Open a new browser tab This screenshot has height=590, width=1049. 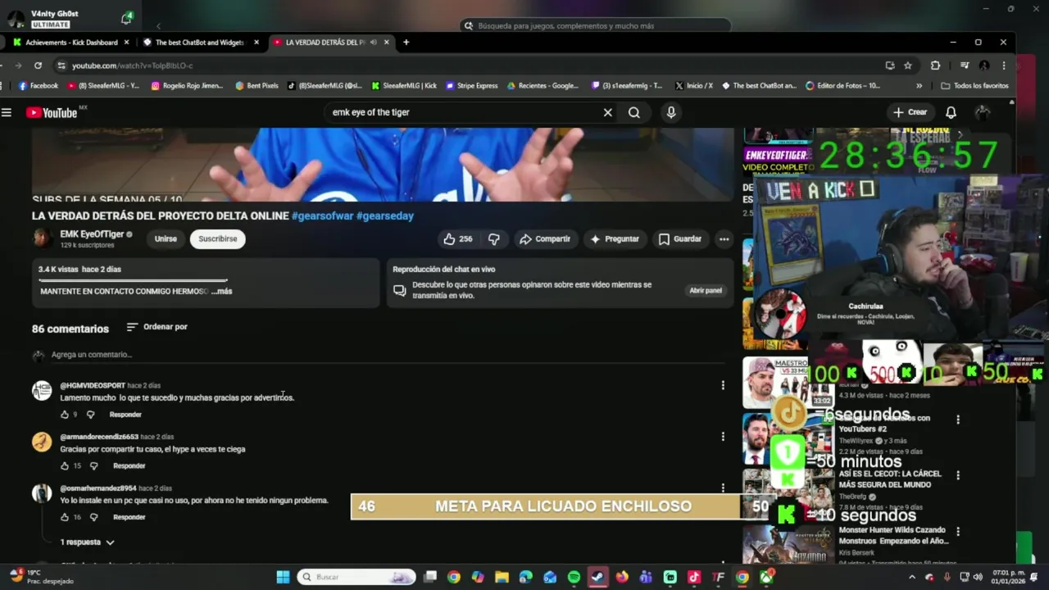406,42
